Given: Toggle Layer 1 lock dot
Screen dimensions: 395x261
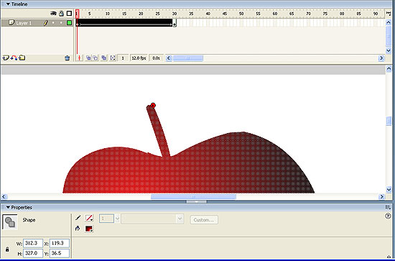Looking at the screenshot, I should (x=61, y=23).
